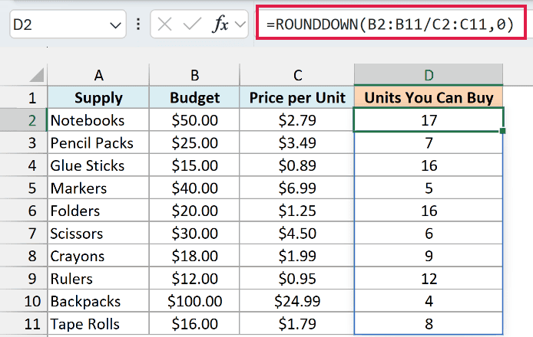Select Tape Rolls units value 8
This screenshot has width=533, height=337.
pyautogui.click(x=429, y=324)
